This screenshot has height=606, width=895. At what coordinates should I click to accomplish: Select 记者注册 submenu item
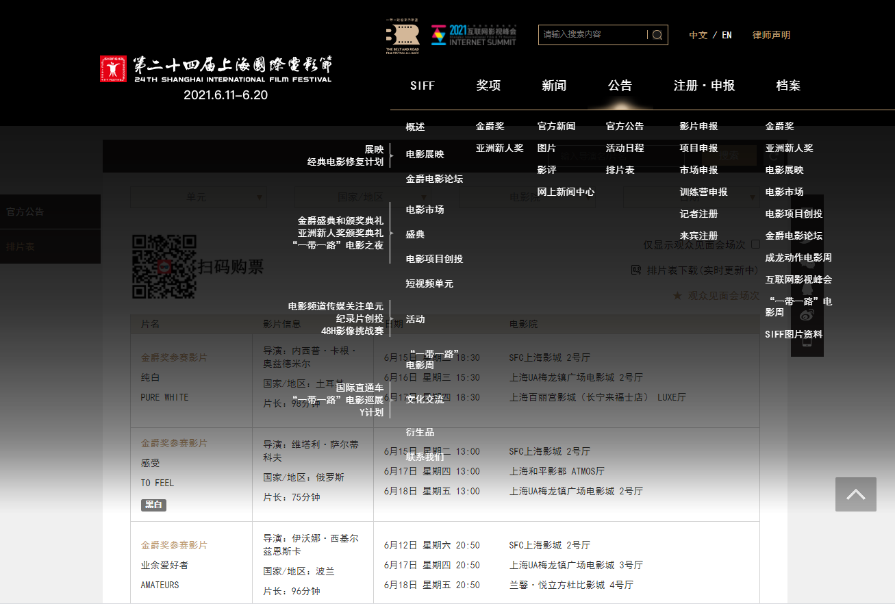[x=698, y=214]
